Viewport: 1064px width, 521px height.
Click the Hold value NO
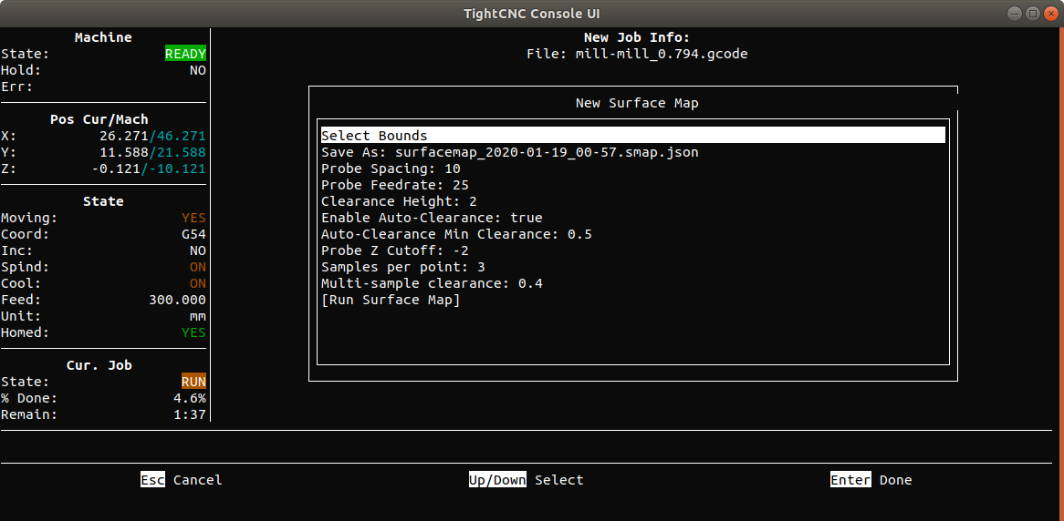tap(197, 70)
